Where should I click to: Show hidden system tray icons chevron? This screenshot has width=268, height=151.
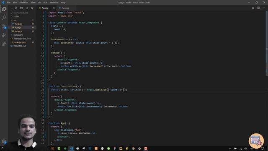pos(229,148)
